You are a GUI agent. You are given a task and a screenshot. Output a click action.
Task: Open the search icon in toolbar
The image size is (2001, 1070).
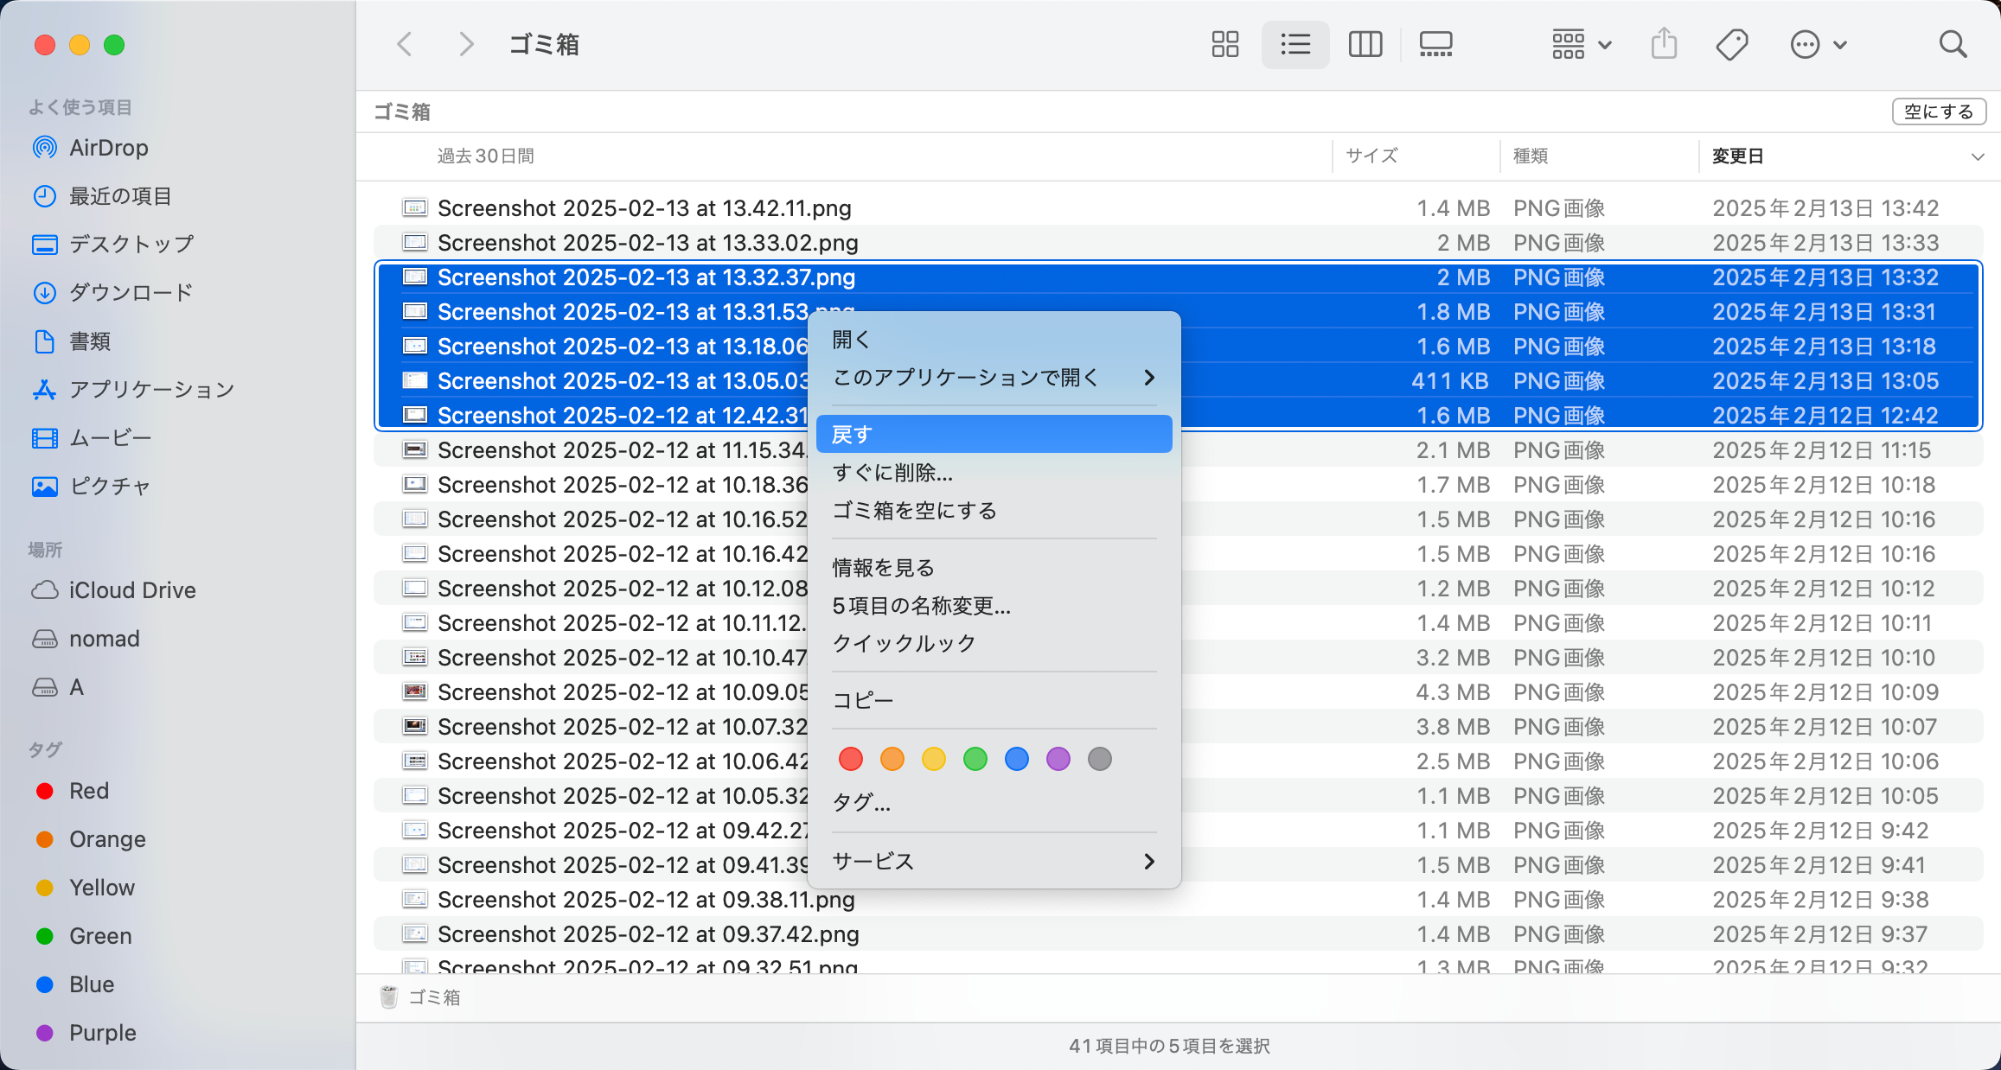(x=1953, y=44)
